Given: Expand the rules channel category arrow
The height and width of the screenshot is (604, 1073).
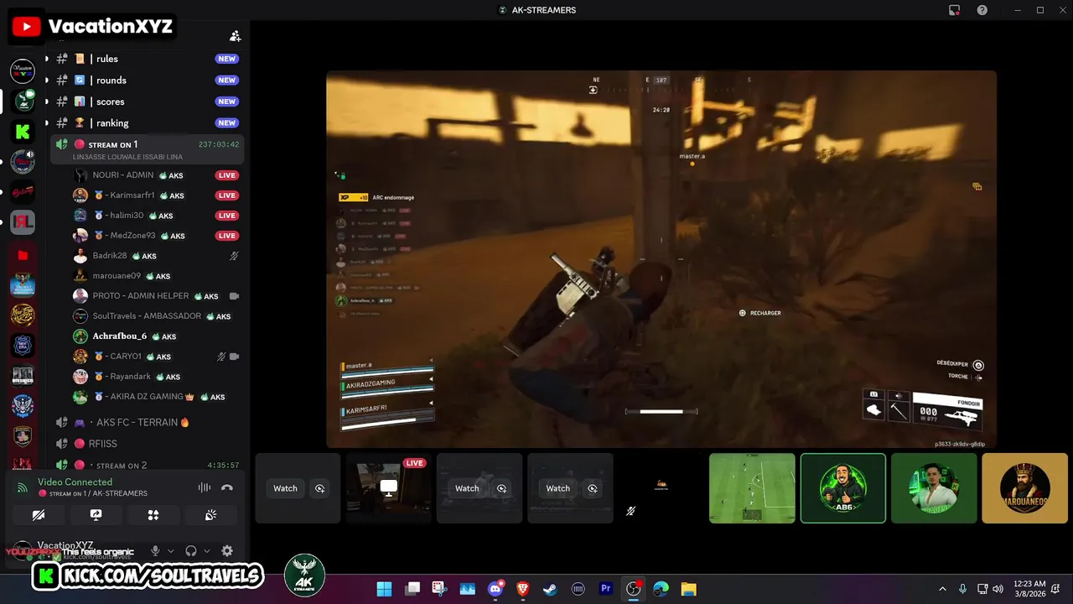Looking at the screenshot, I should tap(46, 59).
